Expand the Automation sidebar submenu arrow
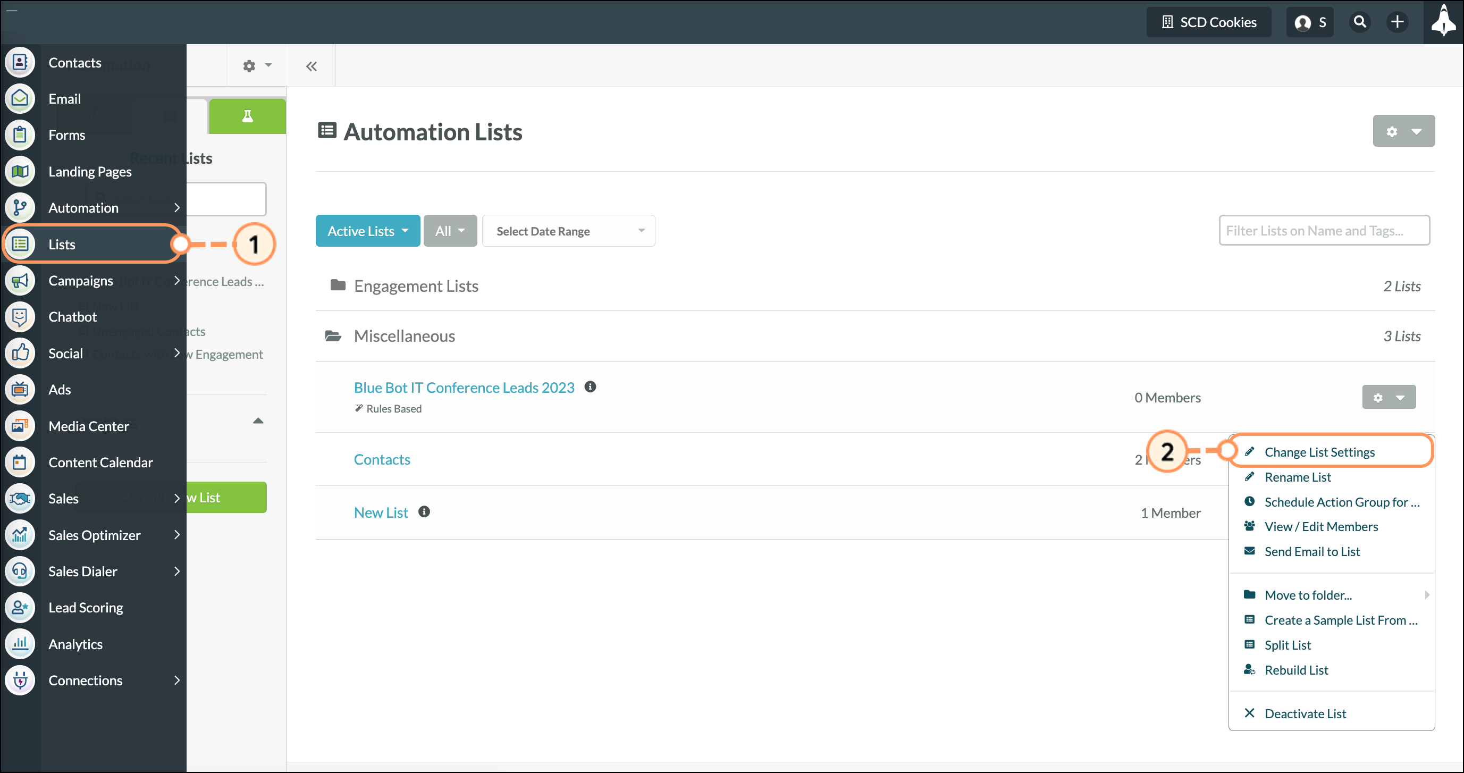Image resolution: width=1464 pixels, height=773 pixels. (x=176, y=207)
